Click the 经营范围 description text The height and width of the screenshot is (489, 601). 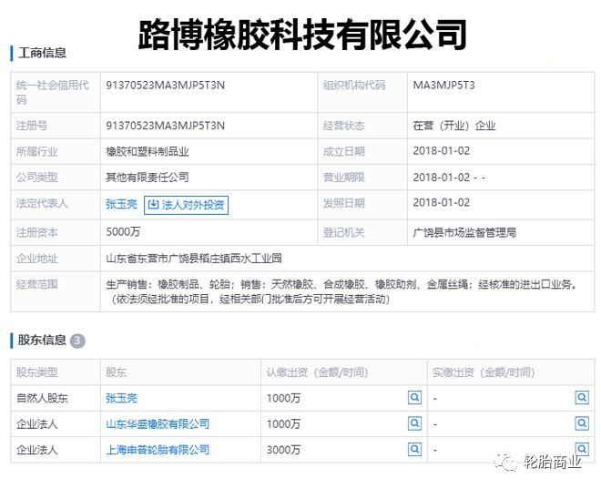pyautogui.click(x=341, y=291)
